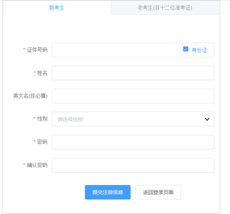
Task: Click the red asterisk beside 证件号码
Action: coord(24,50)
